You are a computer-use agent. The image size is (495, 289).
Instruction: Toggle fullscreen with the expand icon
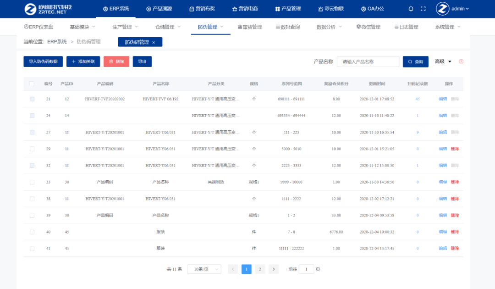pyautogui.click(x=423, y=8)
